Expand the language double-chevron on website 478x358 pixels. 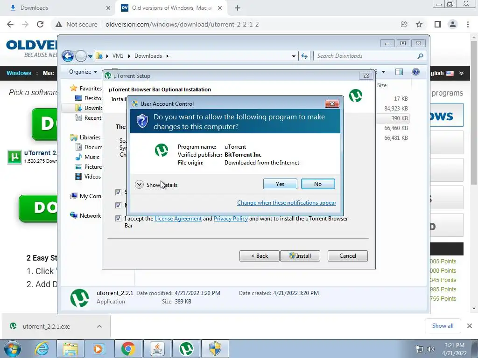(462, 73)
